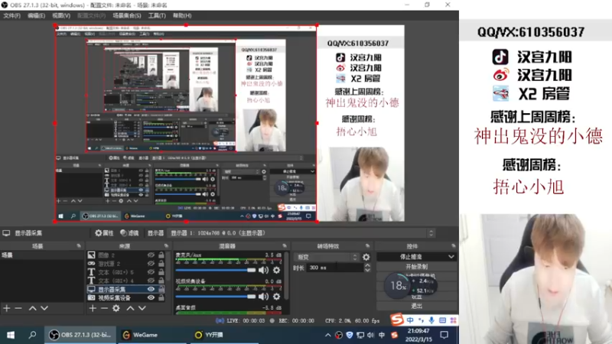Open the 帮助(H) menu
The width and height of the screenshot is (612, 344).
(182, 15)
